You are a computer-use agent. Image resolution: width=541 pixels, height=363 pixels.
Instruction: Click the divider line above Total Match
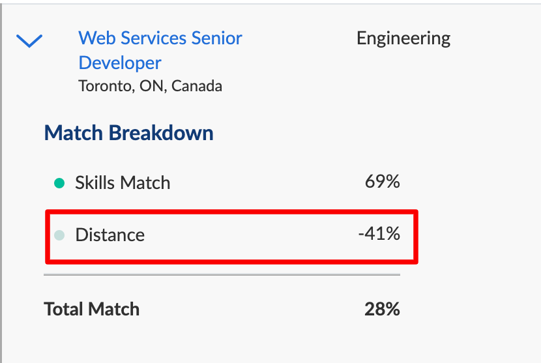(222, 274)
